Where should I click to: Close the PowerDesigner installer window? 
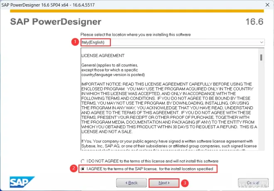[267, 5]
